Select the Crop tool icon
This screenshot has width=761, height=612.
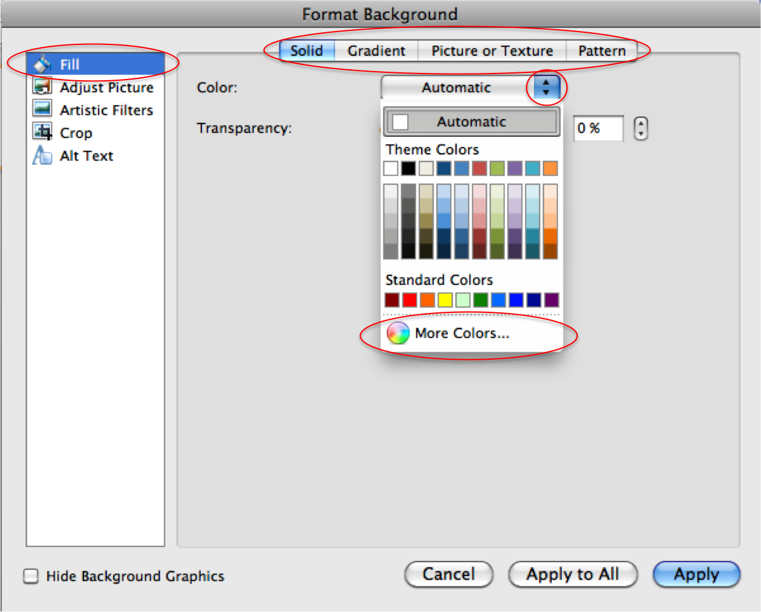[x=42, y=132]
